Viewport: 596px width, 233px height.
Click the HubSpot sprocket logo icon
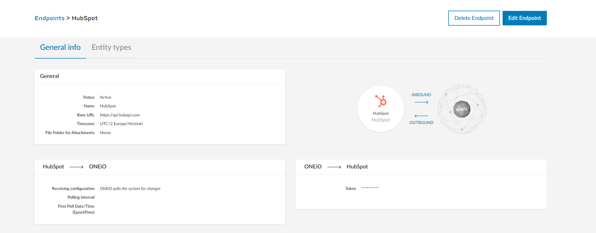click(381, 101)
